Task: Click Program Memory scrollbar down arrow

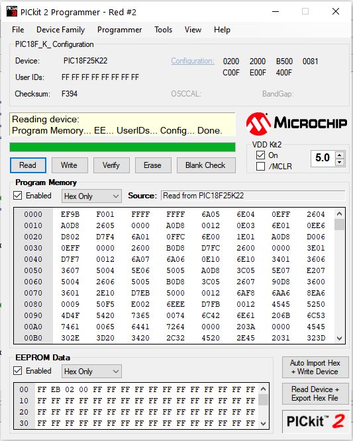Action: point(340,338)
